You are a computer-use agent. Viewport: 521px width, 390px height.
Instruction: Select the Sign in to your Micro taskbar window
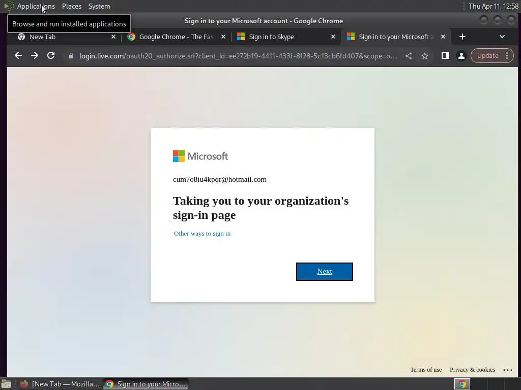146,384
